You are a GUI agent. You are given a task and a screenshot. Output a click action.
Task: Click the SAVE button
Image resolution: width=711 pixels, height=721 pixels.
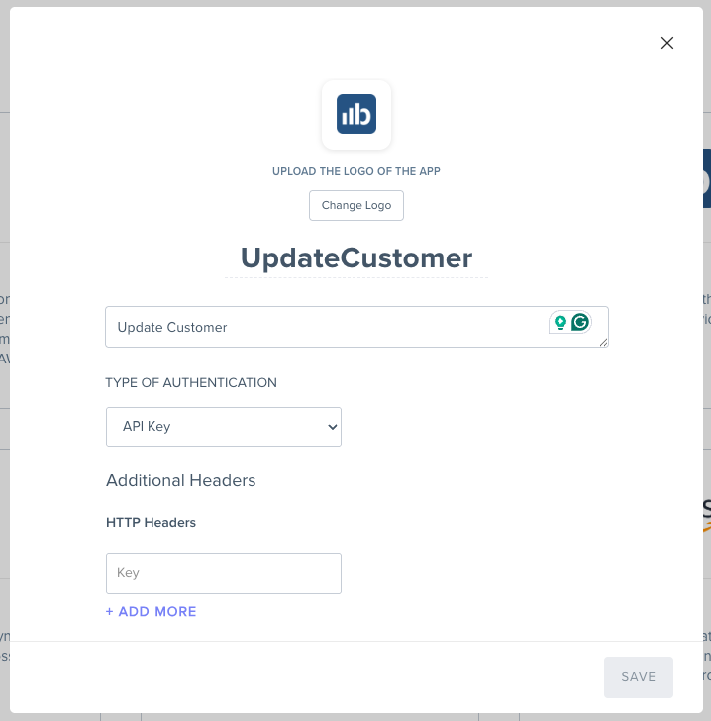[639, 676]
